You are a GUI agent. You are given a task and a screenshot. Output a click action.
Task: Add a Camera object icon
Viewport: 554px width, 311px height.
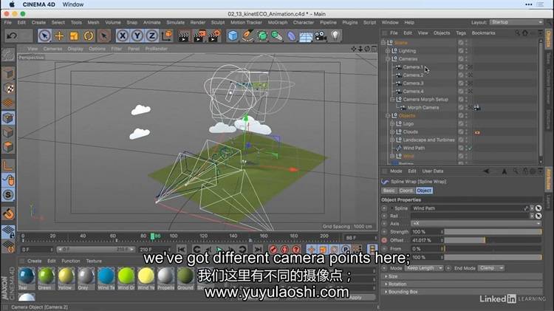tap(321, 35)
